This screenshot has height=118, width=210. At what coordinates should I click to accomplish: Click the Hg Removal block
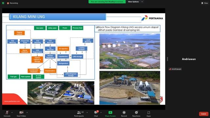[50, 49]
